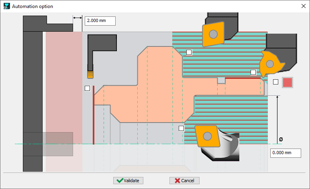310x189 pixels.
Task: Enable the facing checkbox beside the red line
Action: (87, 88)
